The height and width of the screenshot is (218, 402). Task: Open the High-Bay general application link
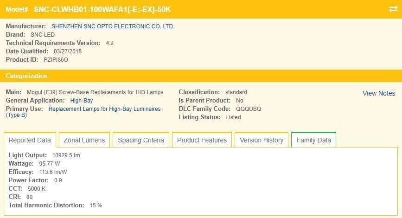[x=82, y=101]
